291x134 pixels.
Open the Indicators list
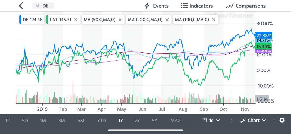[197, 6]
